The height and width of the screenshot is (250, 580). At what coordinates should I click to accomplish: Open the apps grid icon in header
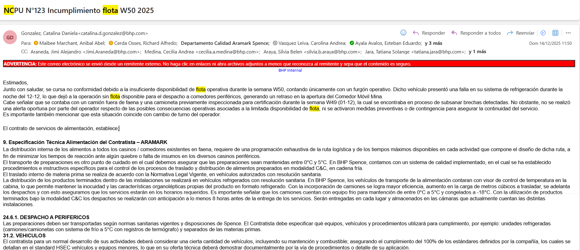click(555, 33)
